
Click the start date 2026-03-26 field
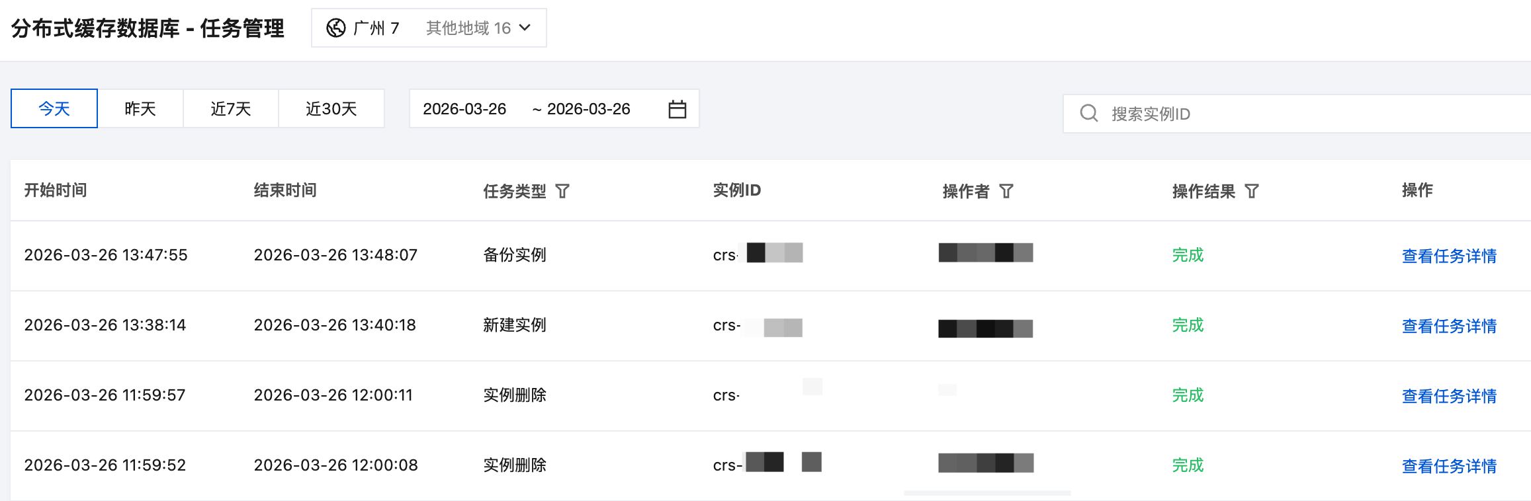point(464,109)
